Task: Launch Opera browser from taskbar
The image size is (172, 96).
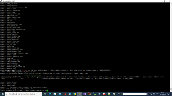Action: [x=65, y=94]
